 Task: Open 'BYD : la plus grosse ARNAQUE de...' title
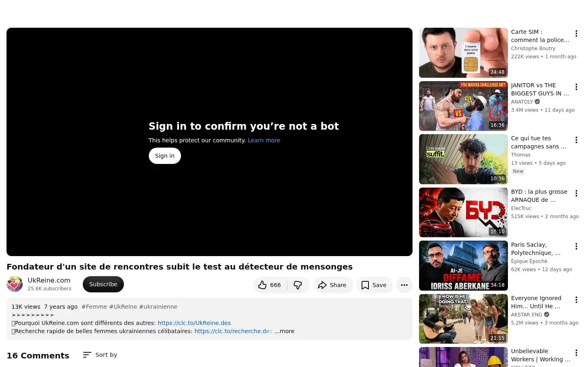pyautogui.click(x=539, y=196)
